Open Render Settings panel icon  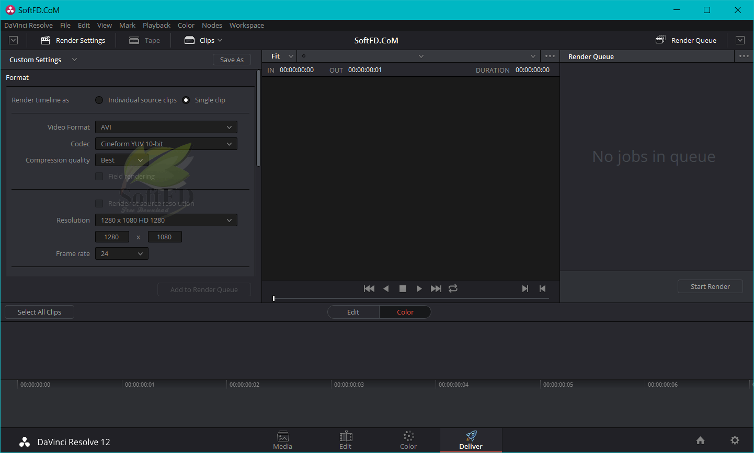click(45, 40)
